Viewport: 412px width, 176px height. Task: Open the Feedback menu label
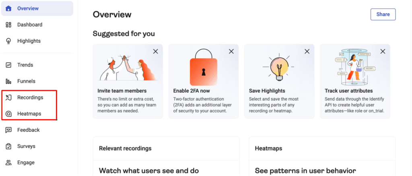click(x=29, y=130)
